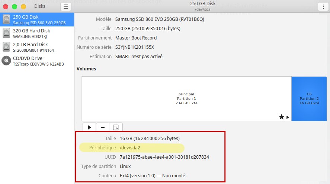Select the 2,0 TB Hard Disk entry
330x184 pixels.
37,47
